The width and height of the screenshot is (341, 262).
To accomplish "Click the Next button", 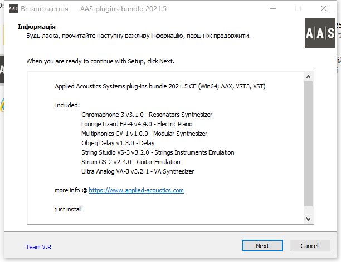I will tap(262, 245).
